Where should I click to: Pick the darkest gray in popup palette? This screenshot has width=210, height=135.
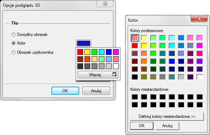tap(80, 66)
